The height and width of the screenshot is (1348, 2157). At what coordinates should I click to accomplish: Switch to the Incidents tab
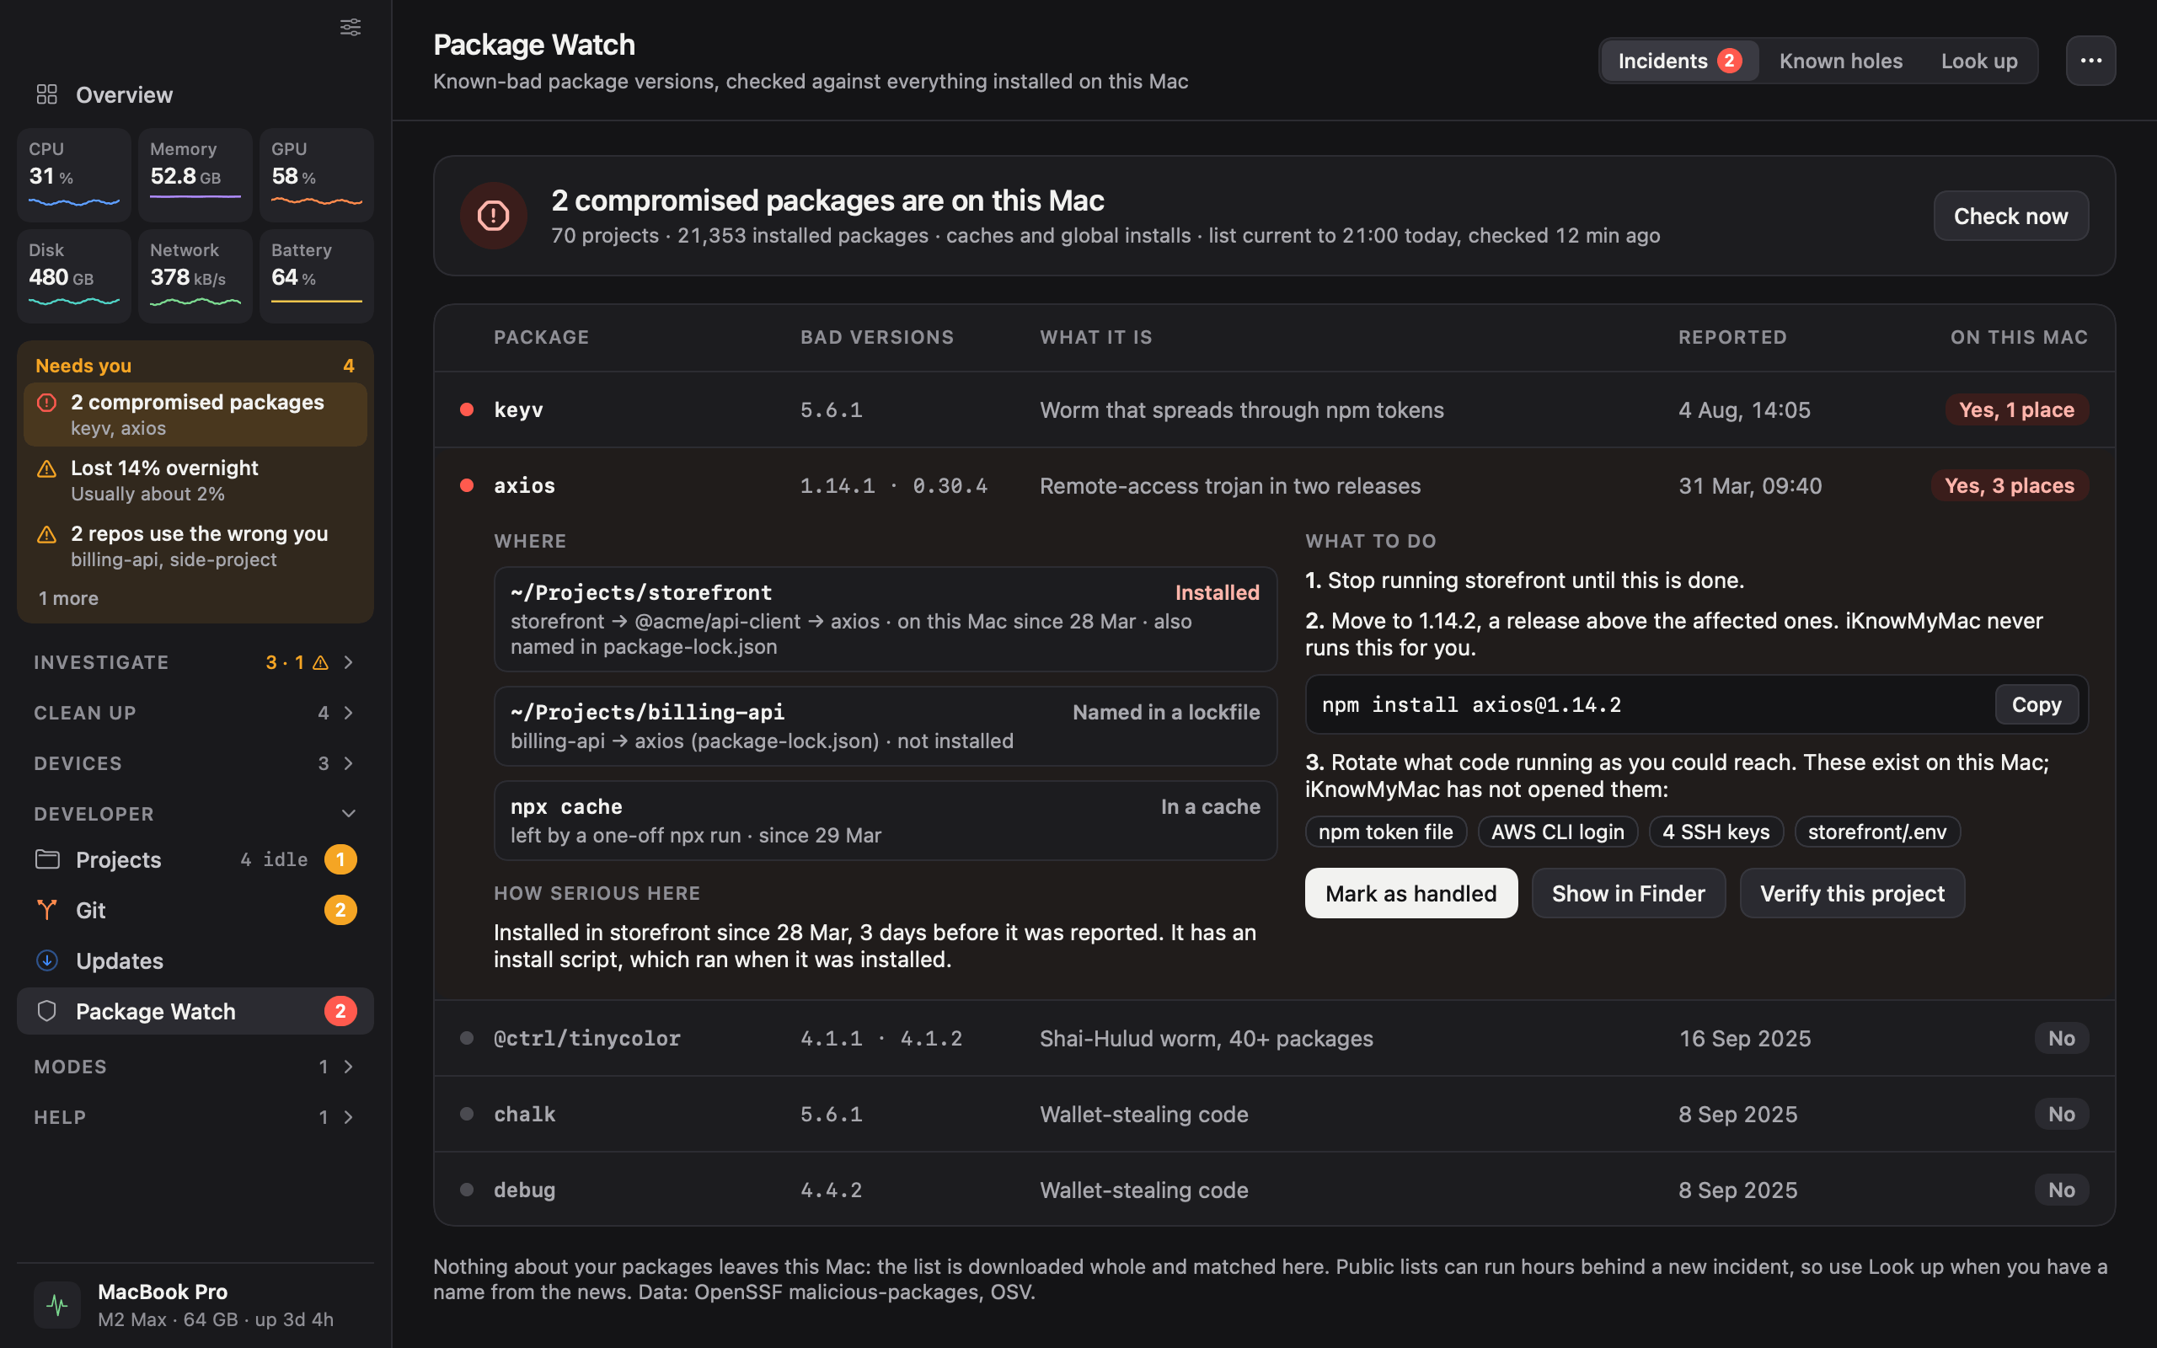pos(1679,61)
